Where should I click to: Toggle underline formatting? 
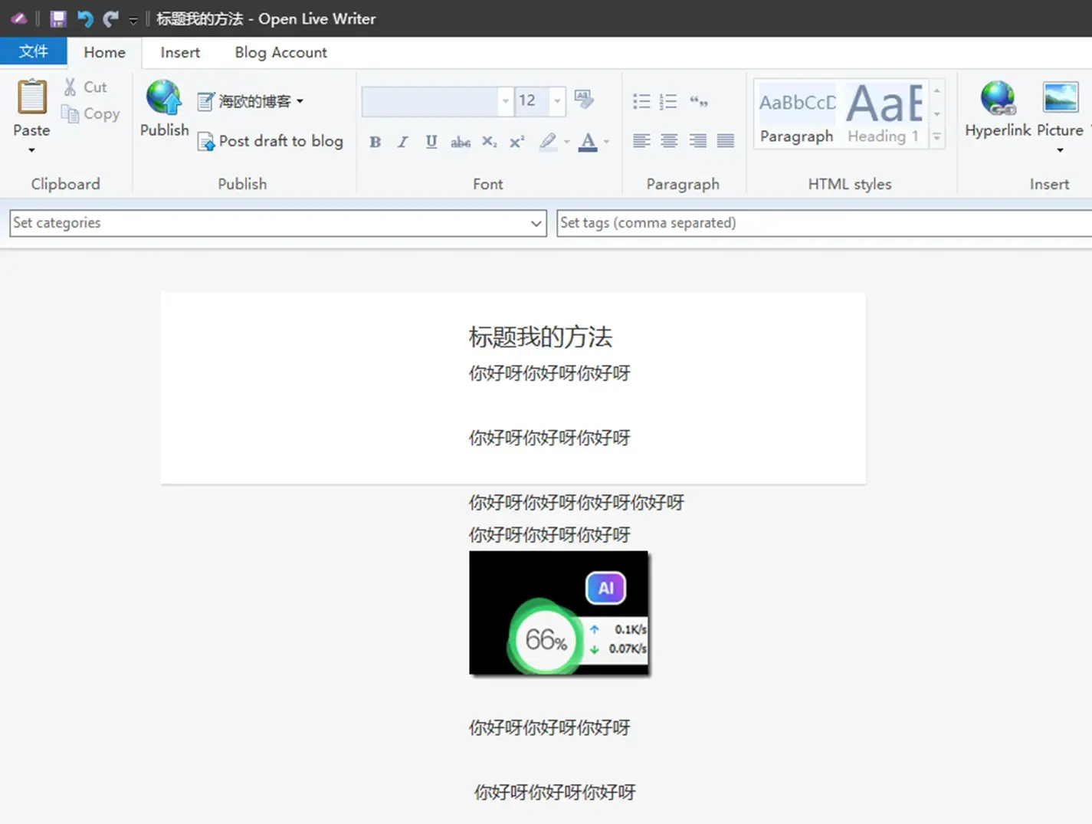(x=431, y=142)
